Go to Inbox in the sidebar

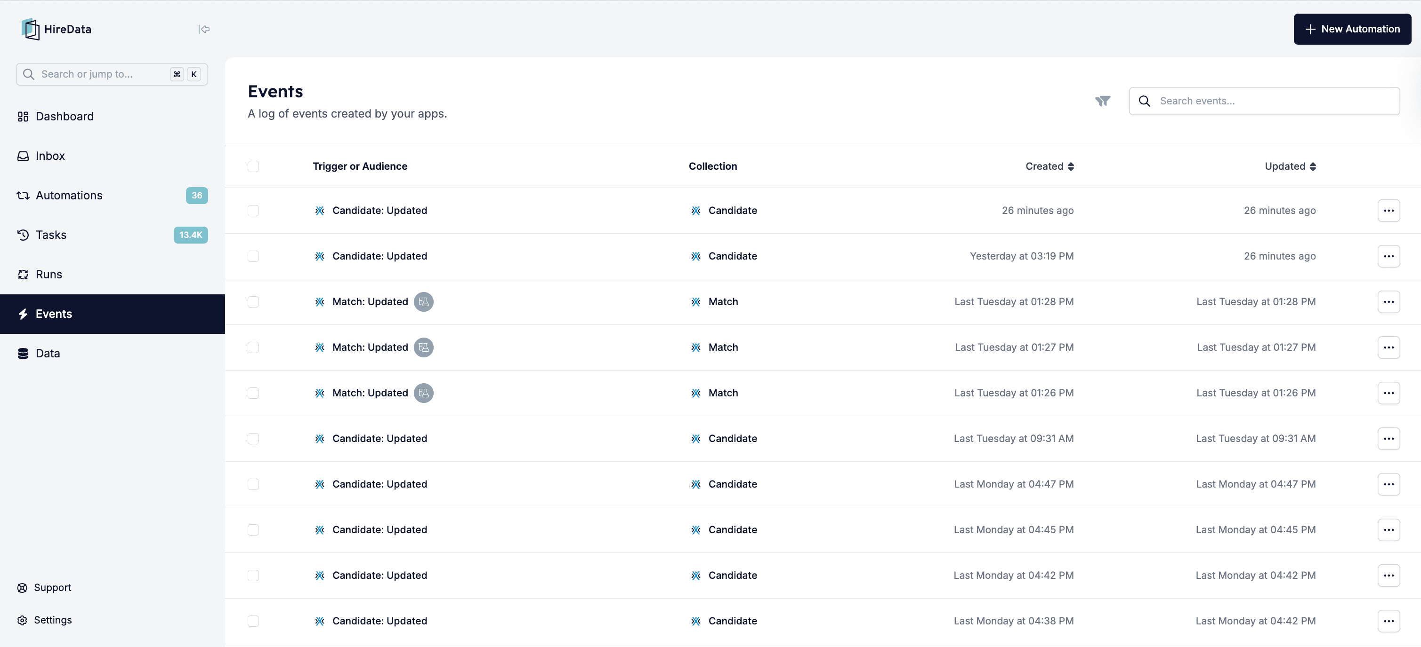[113, 156]
